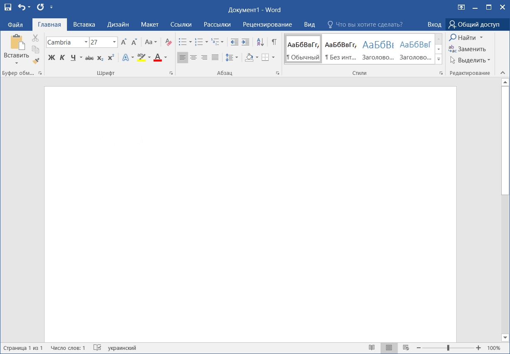Open the font size dropdown
Viewport: 510px width, 354px height.
[113, 42]
